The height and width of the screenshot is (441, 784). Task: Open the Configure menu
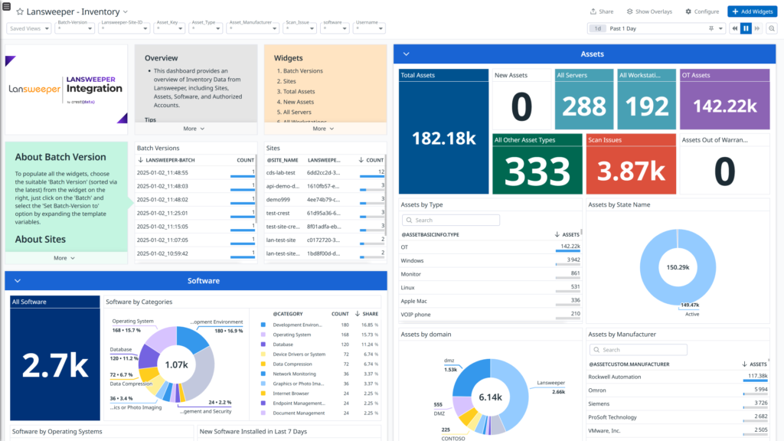702,11
